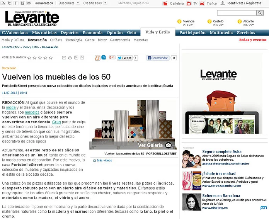Open the Servicios menu
The image size is (269, 219).
(246, 32)
